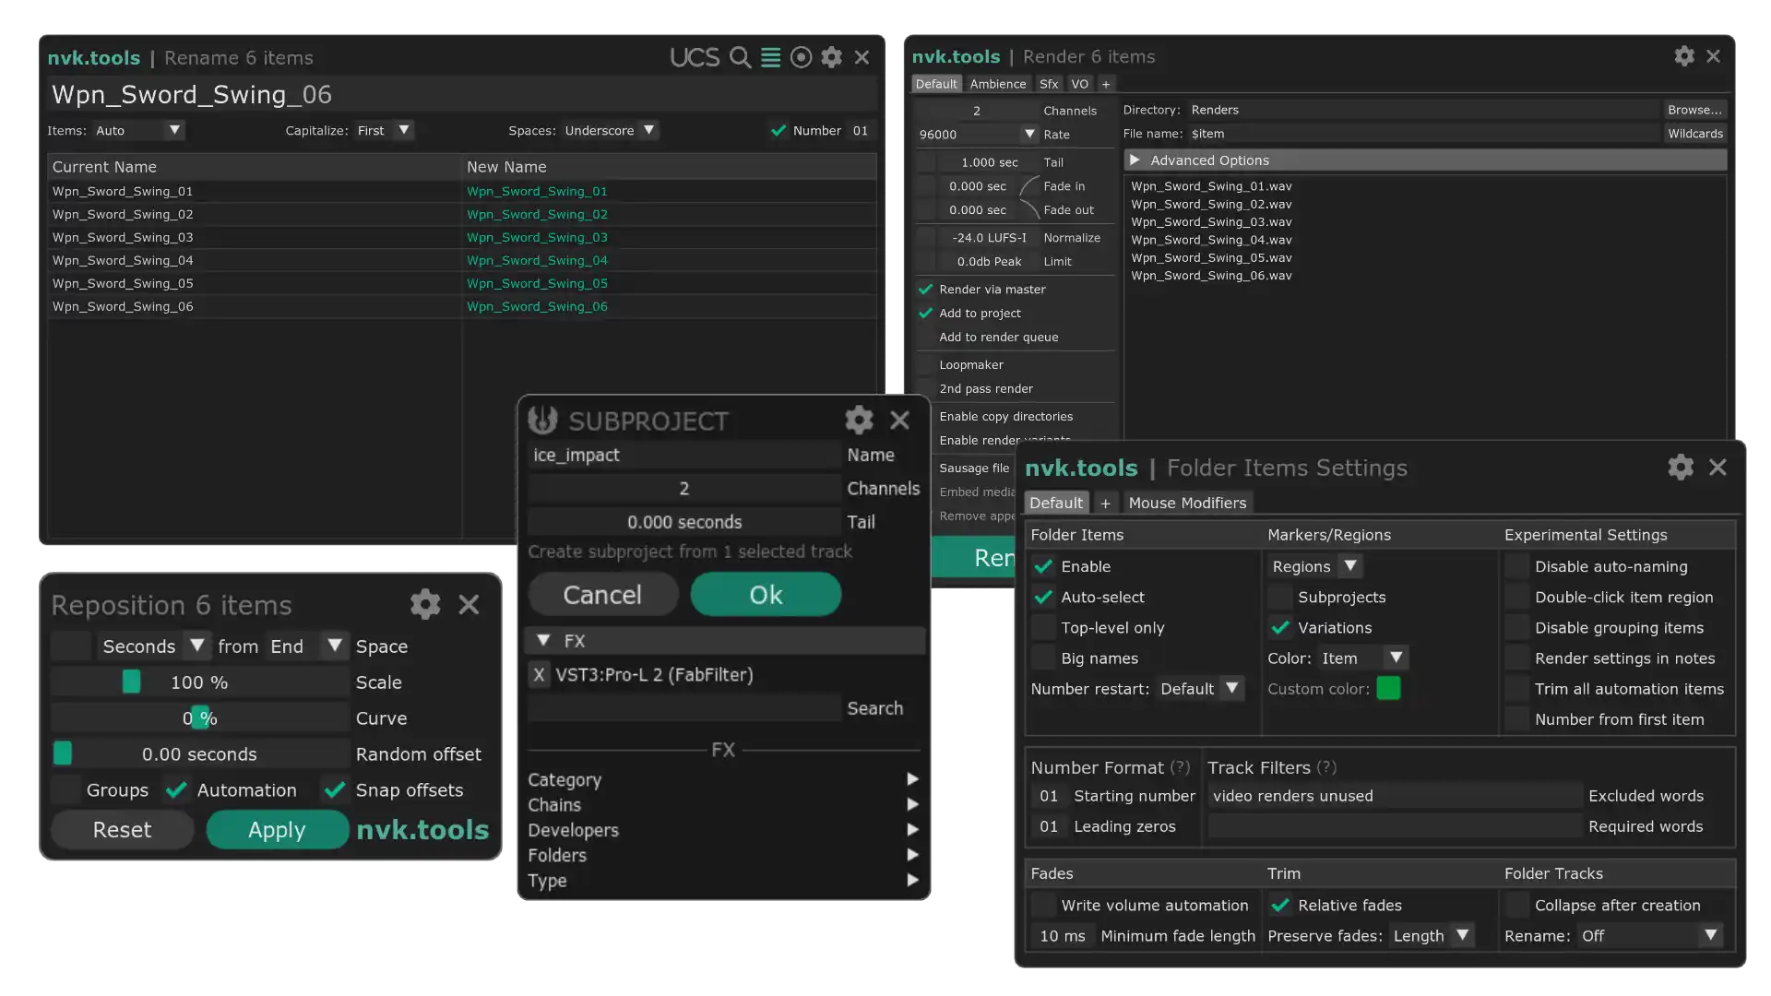
Task: Disable the Render via master checkbox
Action: click(924, 289)
